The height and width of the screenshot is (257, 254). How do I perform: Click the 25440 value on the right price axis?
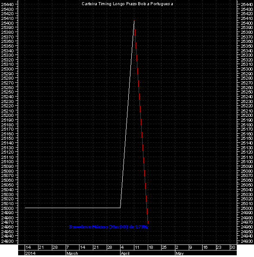coord(247,4)
